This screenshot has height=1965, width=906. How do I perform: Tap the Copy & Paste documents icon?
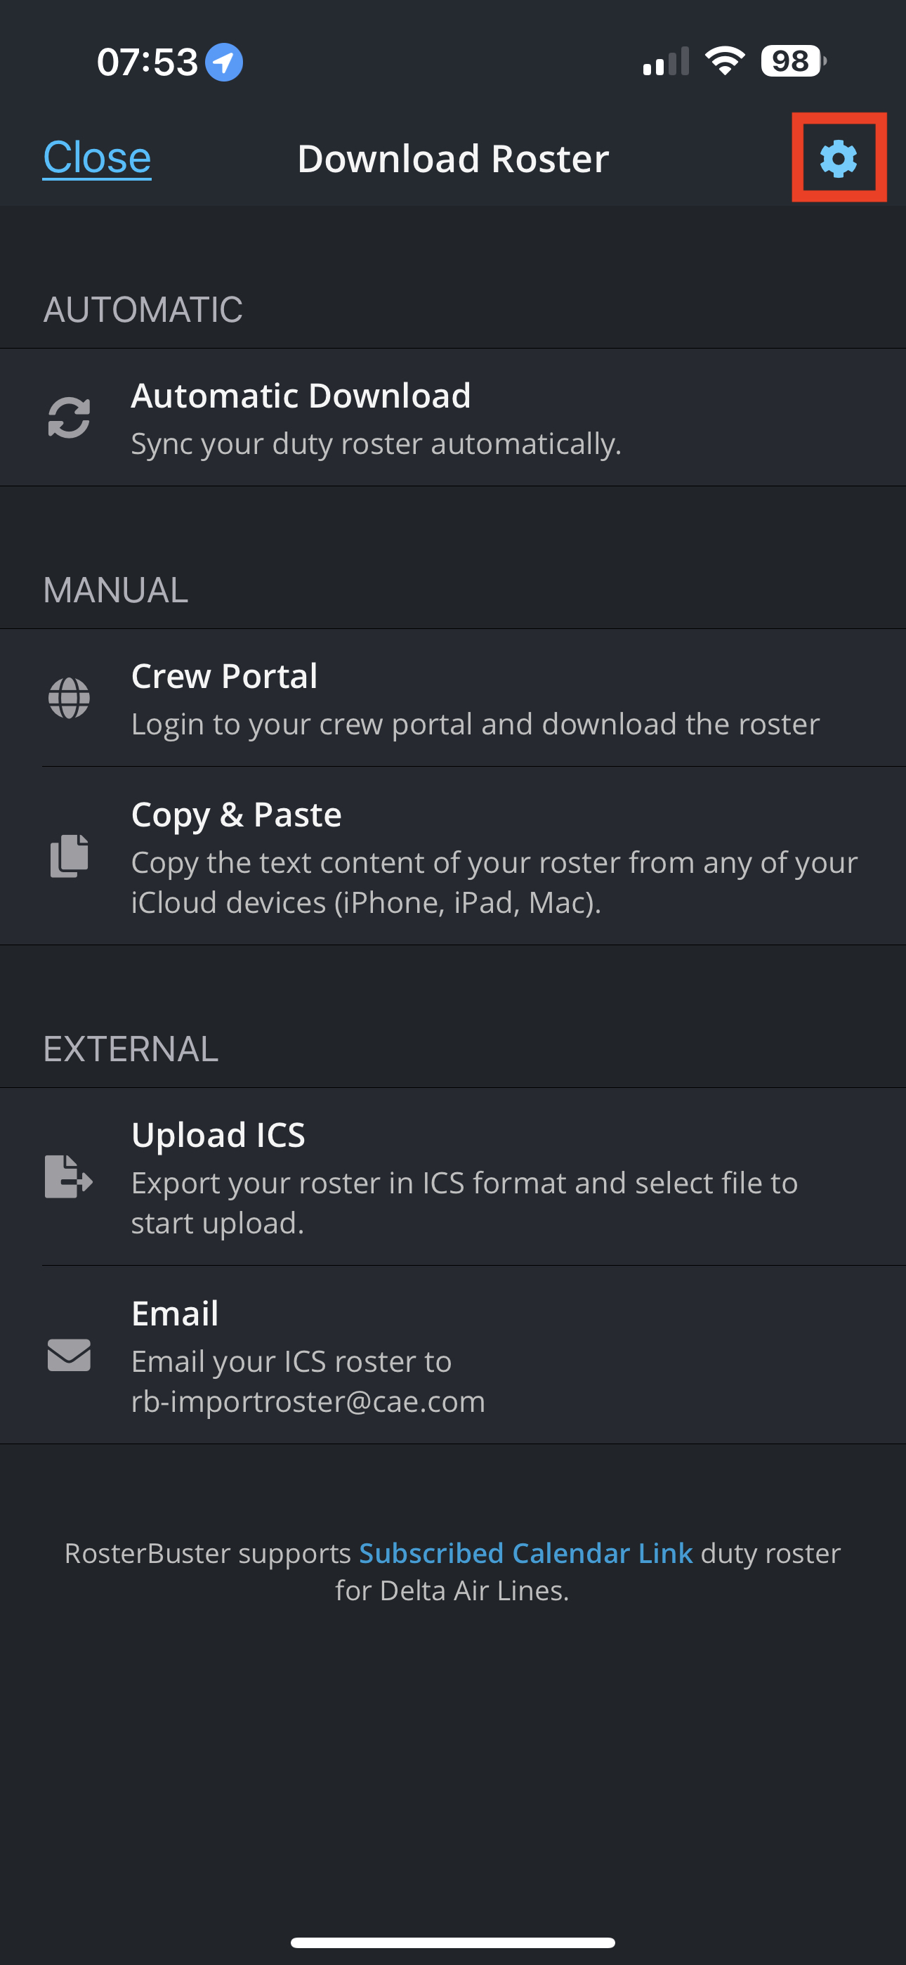point(69,856)
